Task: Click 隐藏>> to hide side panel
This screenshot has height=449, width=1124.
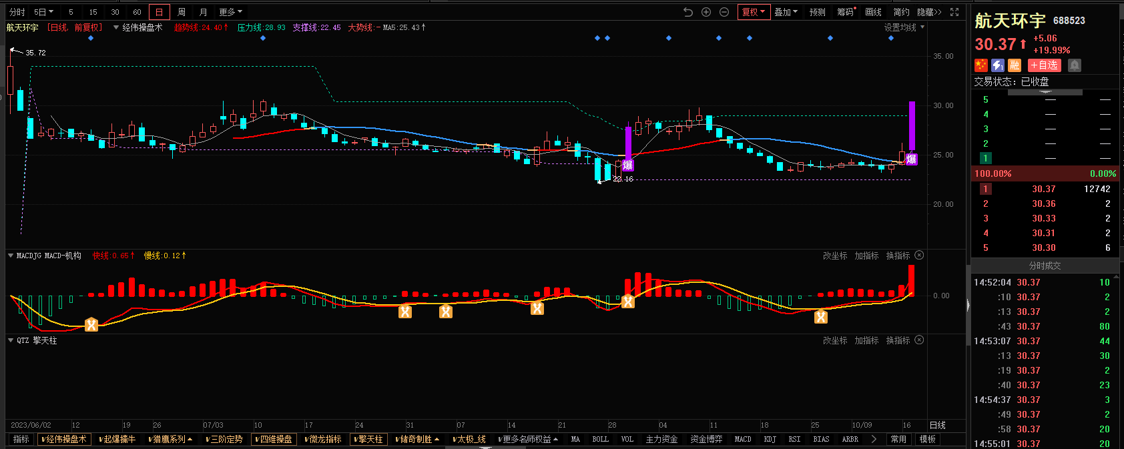Action: pyautogui.click(x=928, y=12)
